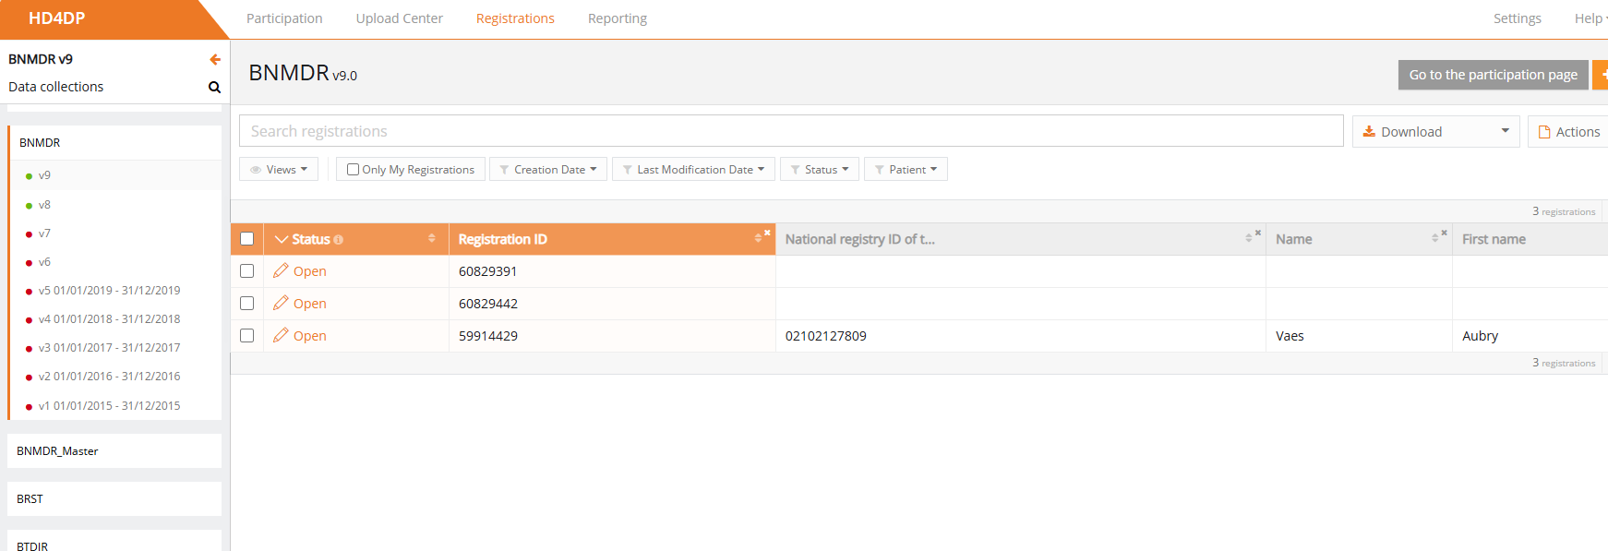Select v8 under BNMDR in sidebar

(x=44, y=205)
